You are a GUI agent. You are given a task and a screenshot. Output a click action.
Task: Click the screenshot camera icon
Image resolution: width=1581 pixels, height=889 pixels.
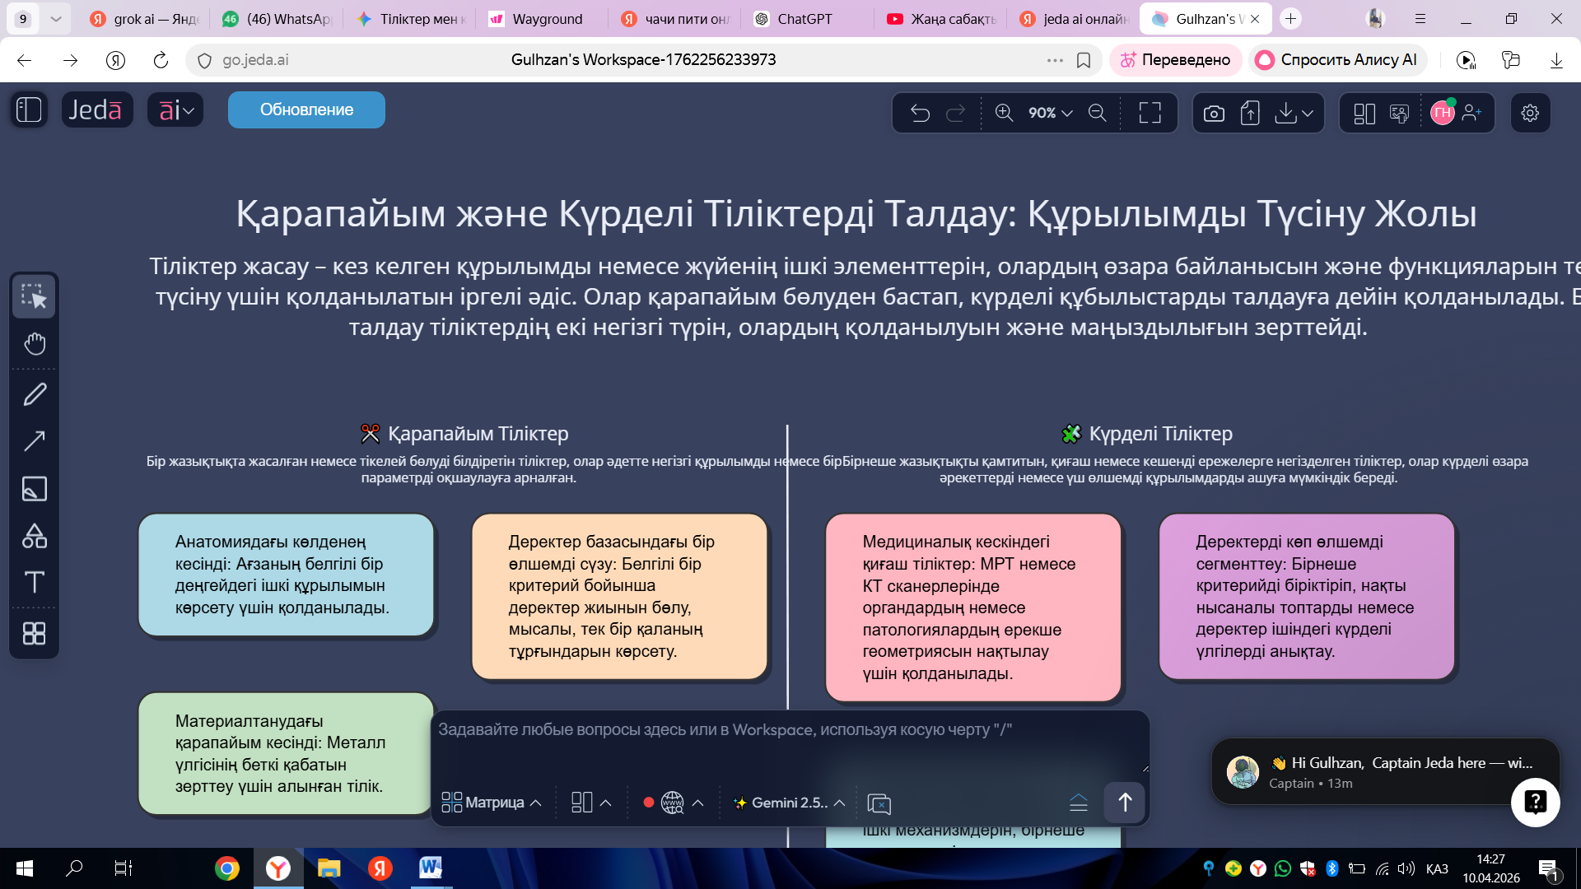click(1214, 113)
